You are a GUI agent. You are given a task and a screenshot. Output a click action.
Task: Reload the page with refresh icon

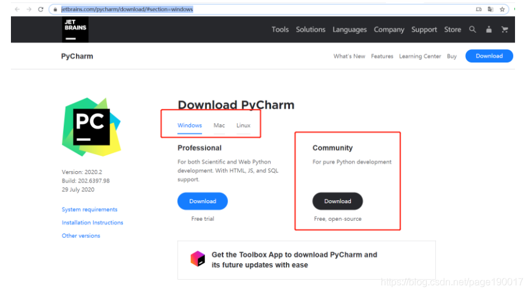pos(41,10)
